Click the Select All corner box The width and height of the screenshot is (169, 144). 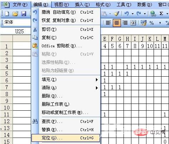pos(6,38)
